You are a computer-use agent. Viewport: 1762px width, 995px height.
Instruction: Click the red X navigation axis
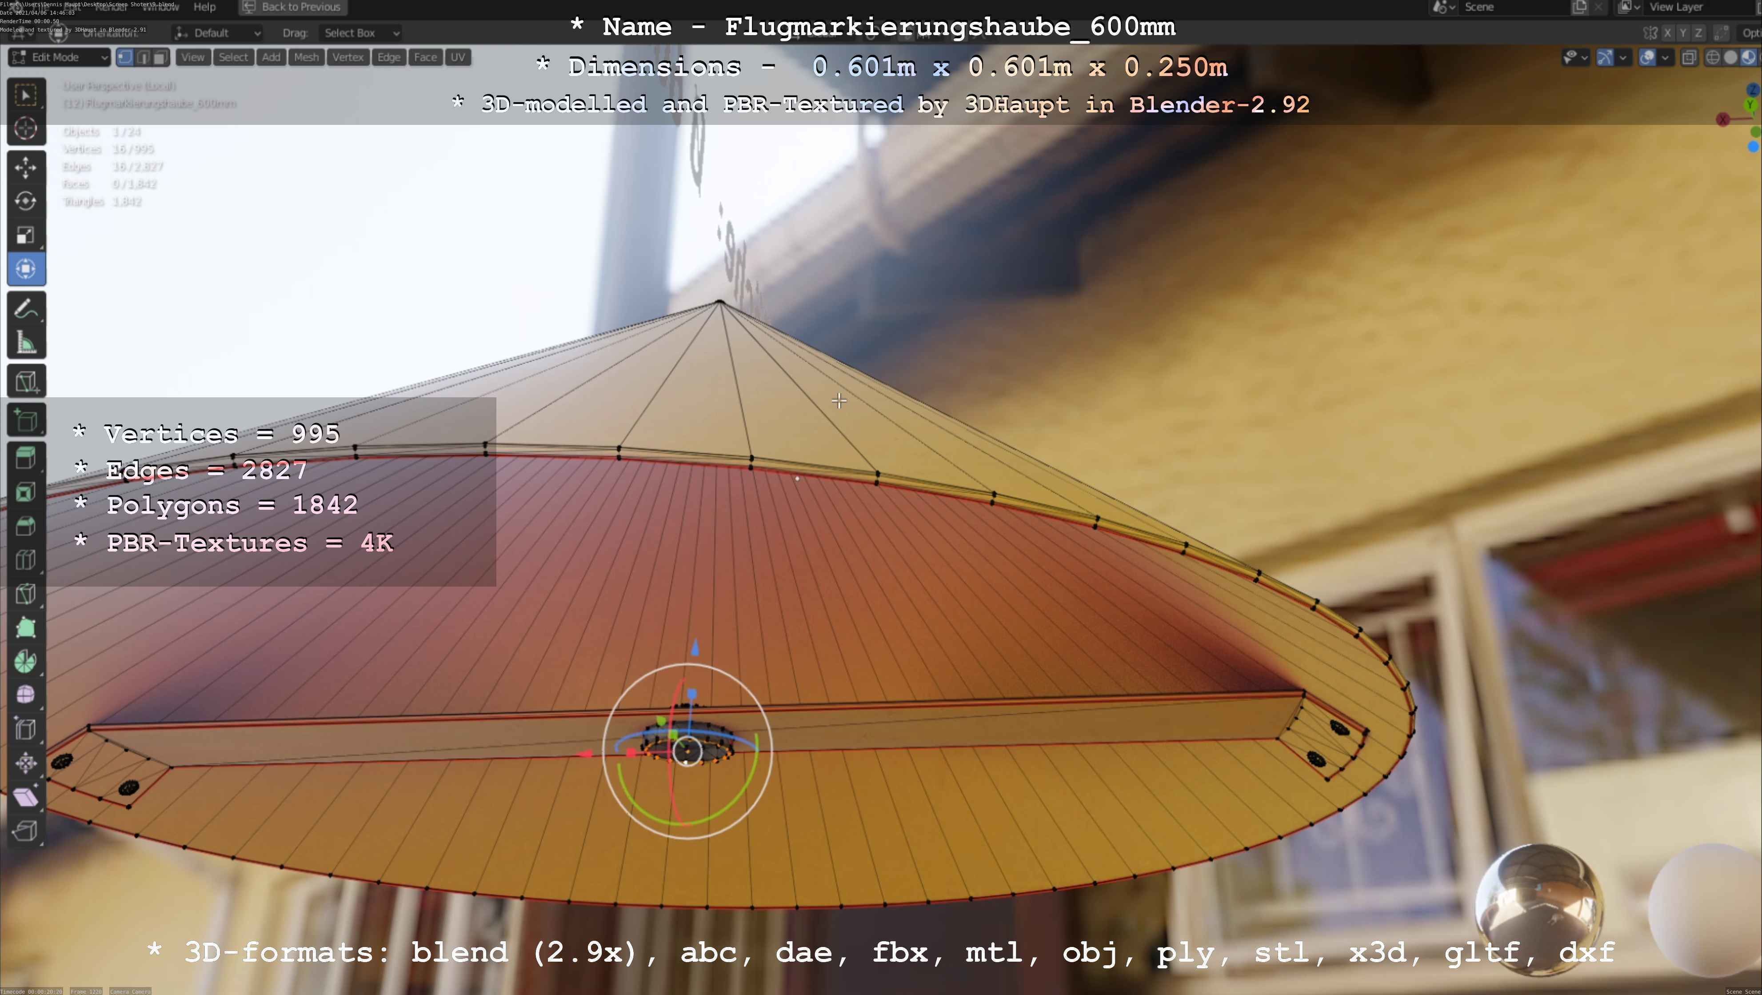(1723, 120)
